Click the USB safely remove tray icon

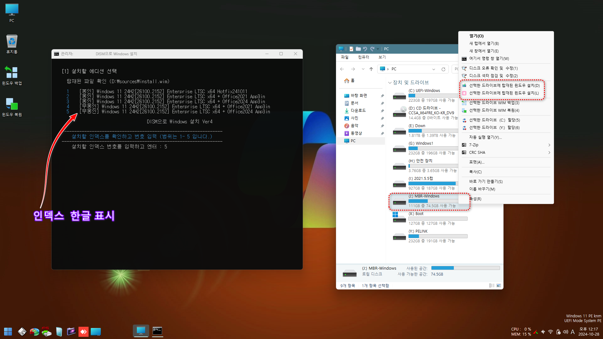558,332
